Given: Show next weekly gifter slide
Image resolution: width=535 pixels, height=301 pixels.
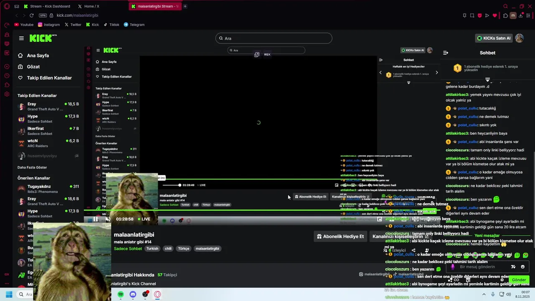Looking at the screenshot, I should pos(437,72).
